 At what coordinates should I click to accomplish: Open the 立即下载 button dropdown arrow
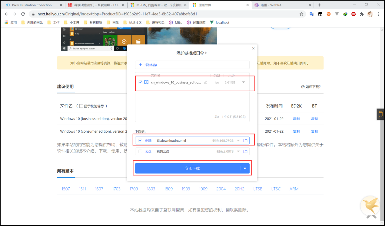245,168
